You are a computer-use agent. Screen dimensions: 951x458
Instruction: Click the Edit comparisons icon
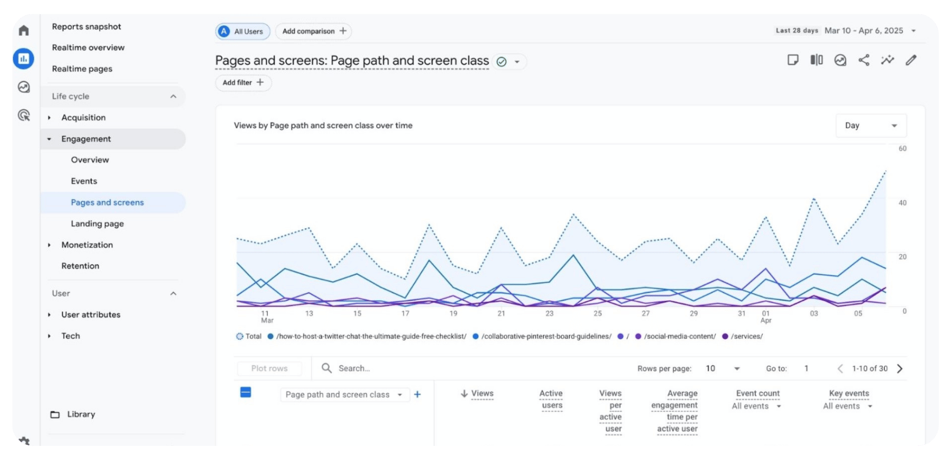[x=816, y=60]
